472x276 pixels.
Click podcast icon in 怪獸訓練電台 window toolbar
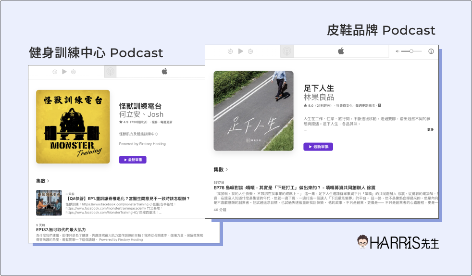coord(110,72)
